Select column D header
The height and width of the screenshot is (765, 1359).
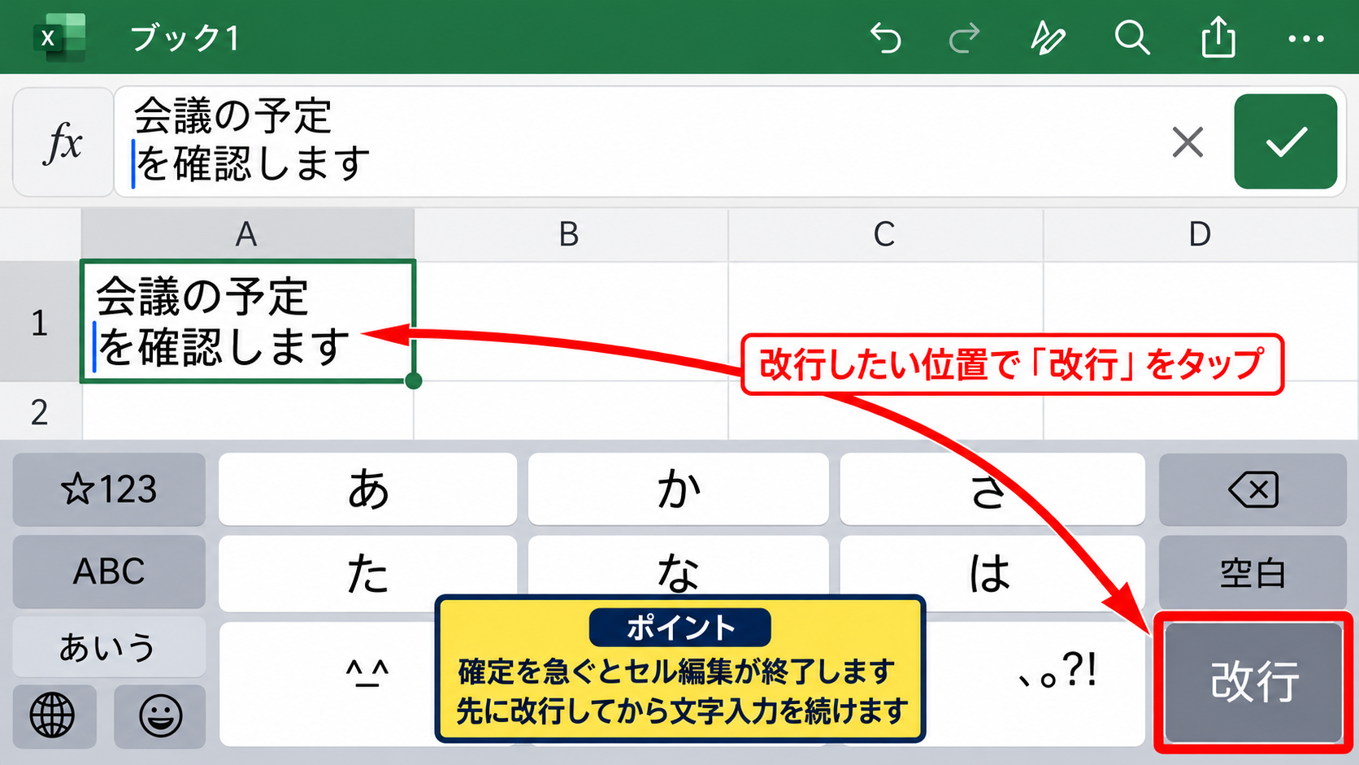tap(1201, 234)
